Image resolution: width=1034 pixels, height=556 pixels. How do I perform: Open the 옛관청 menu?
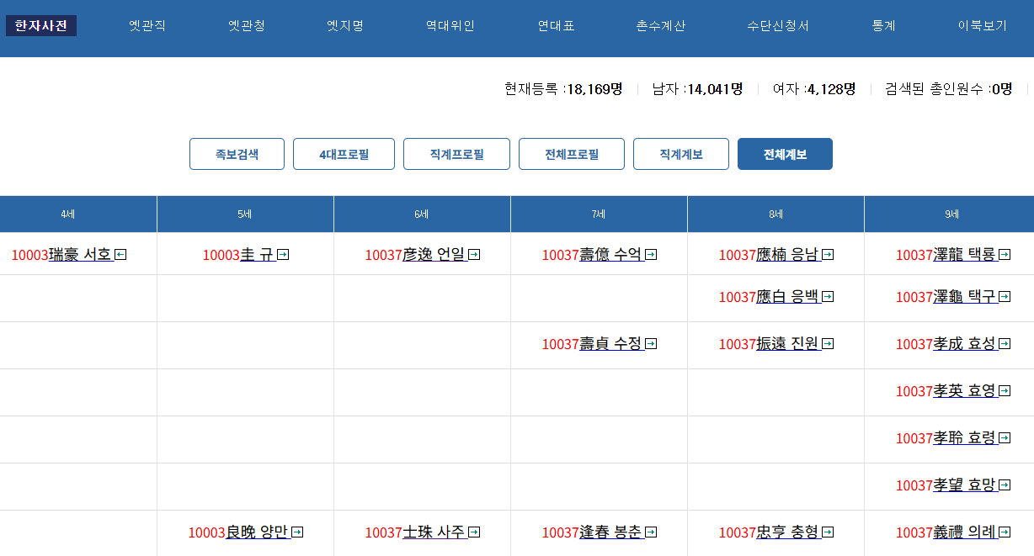(247, 26)
